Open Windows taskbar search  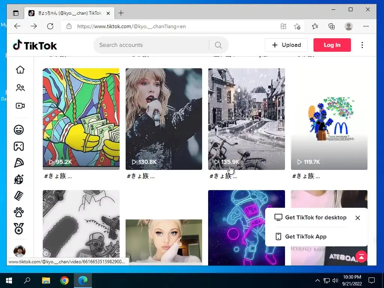[27, 280]
